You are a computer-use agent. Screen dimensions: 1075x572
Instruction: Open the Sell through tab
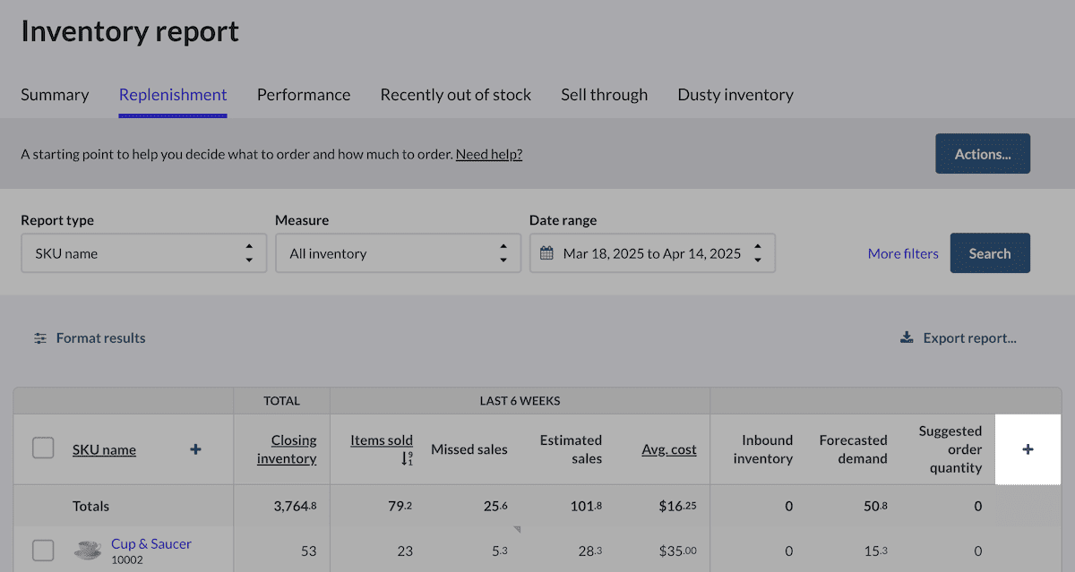tap(605, 95)
